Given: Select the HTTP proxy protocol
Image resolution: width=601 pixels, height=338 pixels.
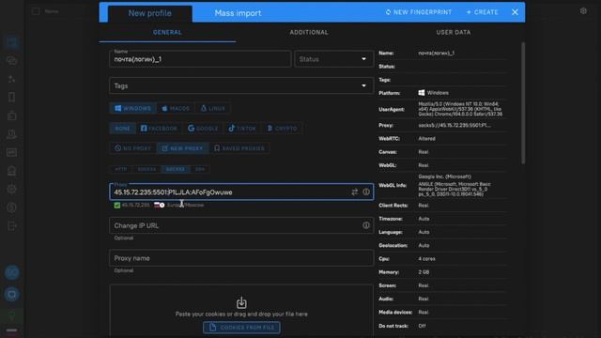Looking at the screenshot, I should click(x=121, y=169).
